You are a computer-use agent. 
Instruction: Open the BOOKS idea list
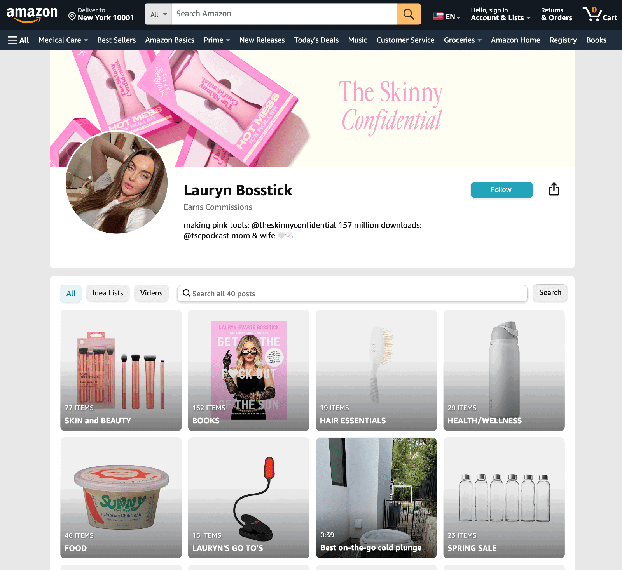coord(249,370)
